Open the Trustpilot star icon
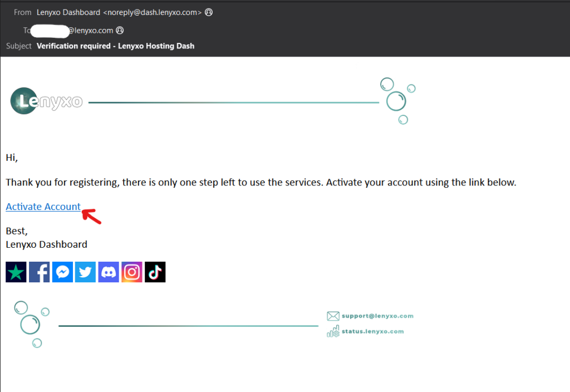The height and width of the screenshot is (392, 570). 16,272
